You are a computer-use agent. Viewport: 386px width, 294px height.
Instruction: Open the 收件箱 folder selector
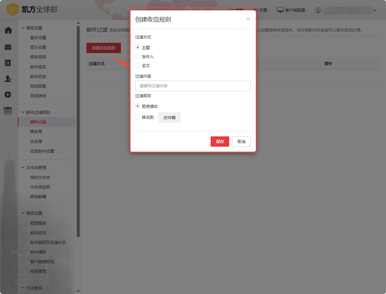point(169,117)
